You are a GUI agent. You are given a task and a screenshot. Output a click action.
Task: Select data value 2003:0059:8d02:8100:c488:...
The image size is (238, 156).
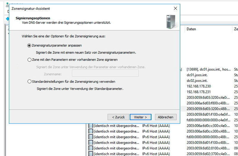[208, 148]
